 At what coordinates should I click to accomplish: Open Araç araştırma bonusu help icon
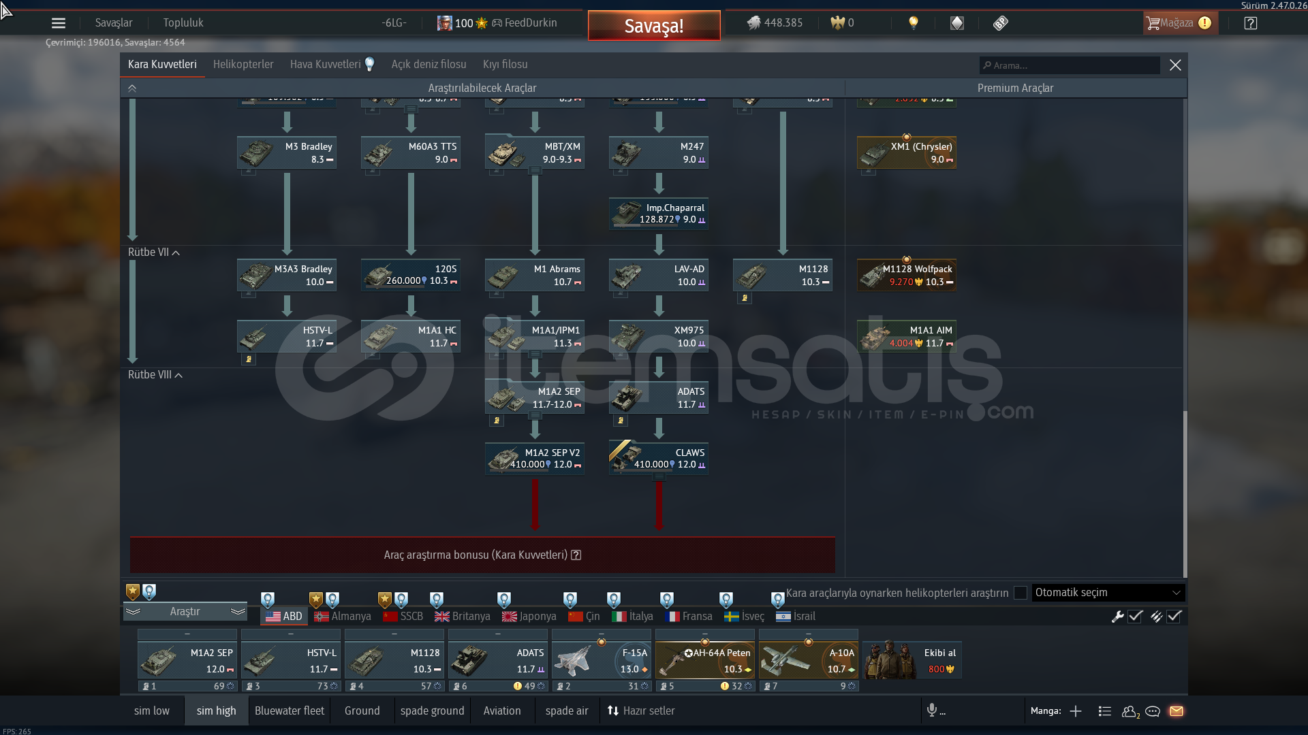576,555
